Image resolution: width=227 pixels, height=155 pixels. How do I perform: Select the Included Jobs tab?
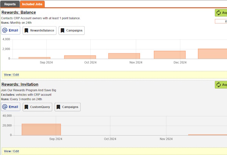[x=33, y=4]
